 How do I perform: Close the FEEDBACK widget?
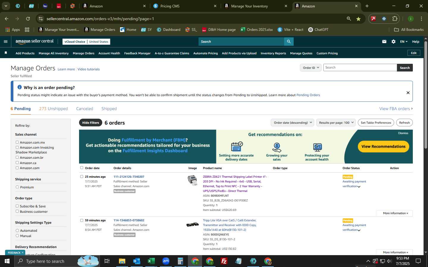click(23, 252)
